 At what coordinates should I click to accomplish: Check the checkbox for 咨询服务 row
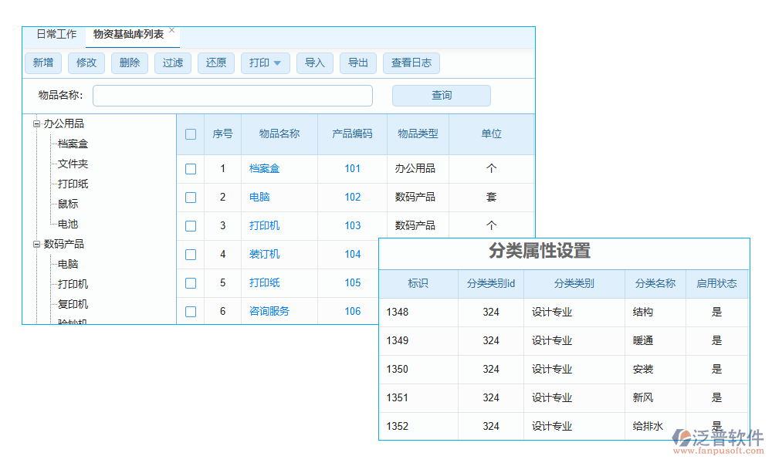pos(191,311)
